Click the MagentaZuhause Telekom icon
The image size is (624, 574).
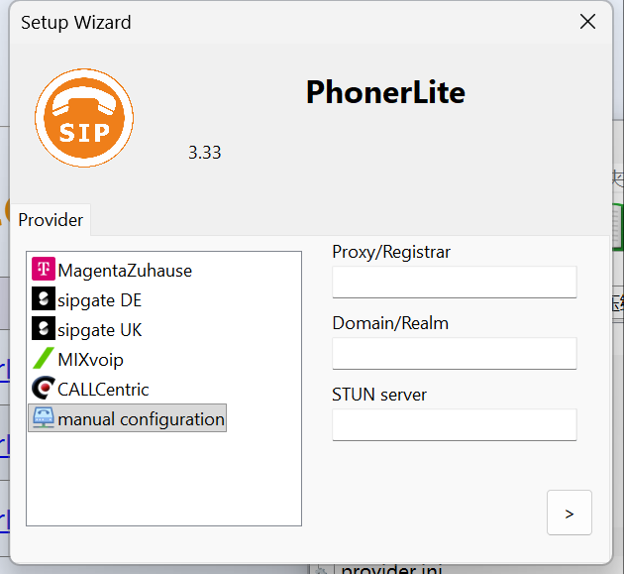(44, 270)
